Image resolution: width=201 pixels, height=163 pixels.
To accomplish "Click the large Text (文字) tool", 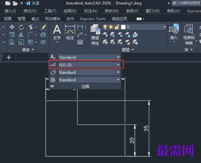I will tap(57, 32).
